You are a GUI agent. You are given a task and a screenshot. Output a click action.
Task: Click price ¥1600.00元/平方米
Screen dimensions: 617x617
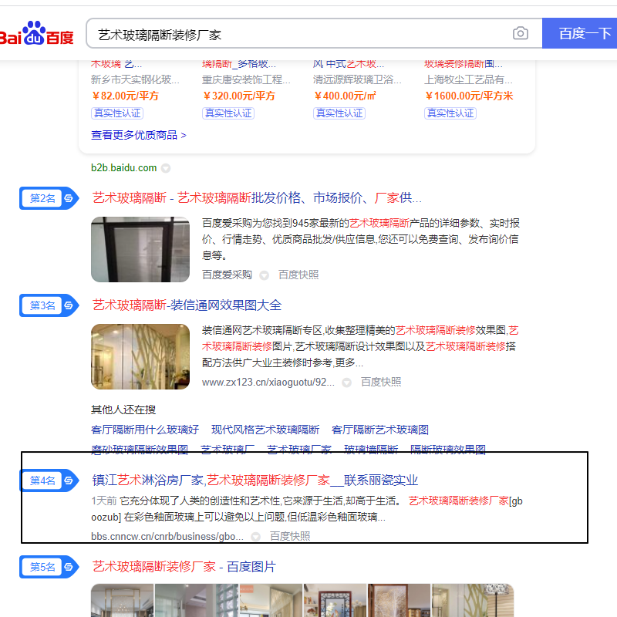pyautogui.click(x=469, y=96)
